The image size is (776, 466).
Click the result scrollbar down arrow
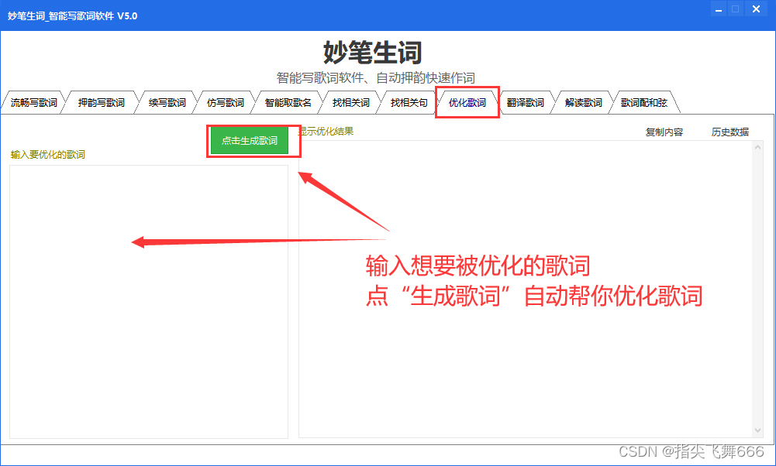(x=757, y=431)
